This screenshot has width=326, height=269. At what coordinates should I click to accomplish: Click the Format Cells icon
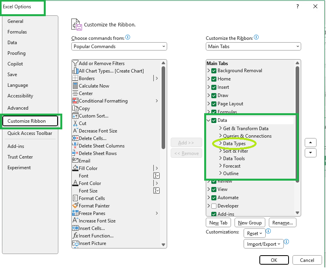[75, 198]
